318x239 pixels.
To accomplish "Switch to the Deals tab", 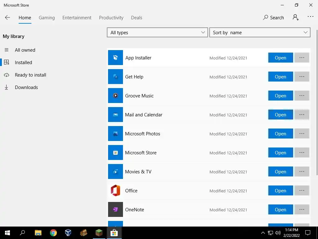I will [x=137, y=18].
